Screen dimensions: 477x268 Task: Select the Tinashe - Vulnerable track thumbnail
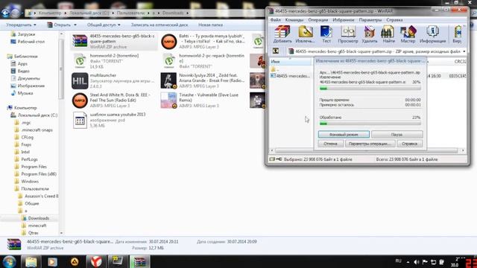[x=169, y=100]
